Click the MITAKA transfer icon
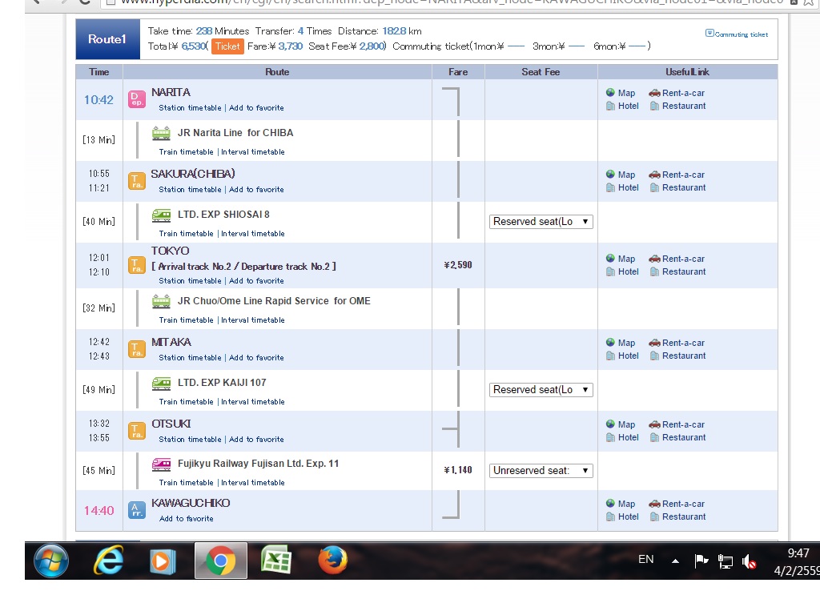 [137, 349]
